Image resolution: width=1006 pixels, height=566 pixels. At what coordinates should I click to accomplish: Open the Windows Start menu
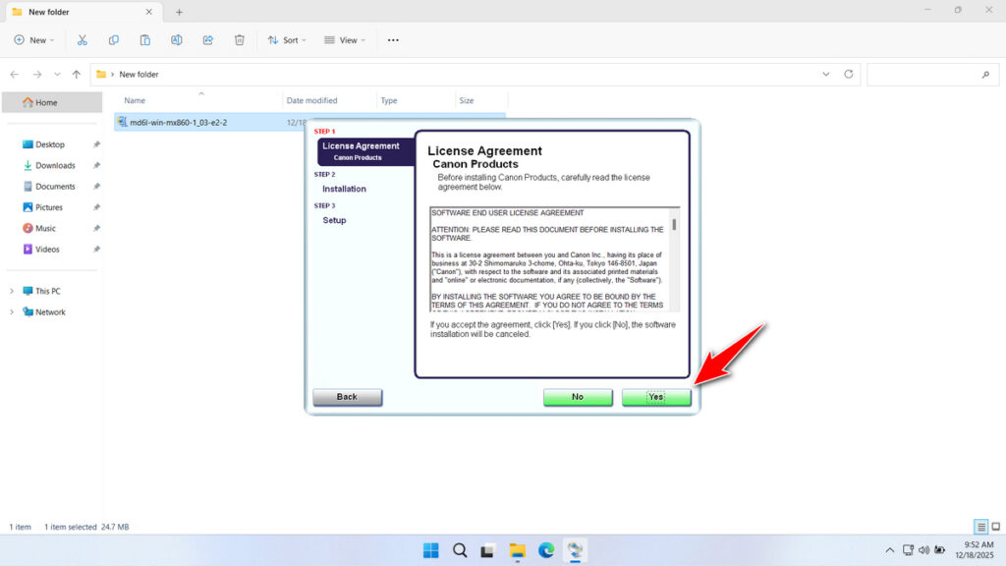click(430, 550)
